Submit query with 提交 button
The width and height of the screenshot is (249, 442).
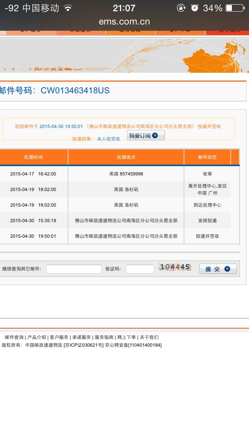tap(218, 269)
